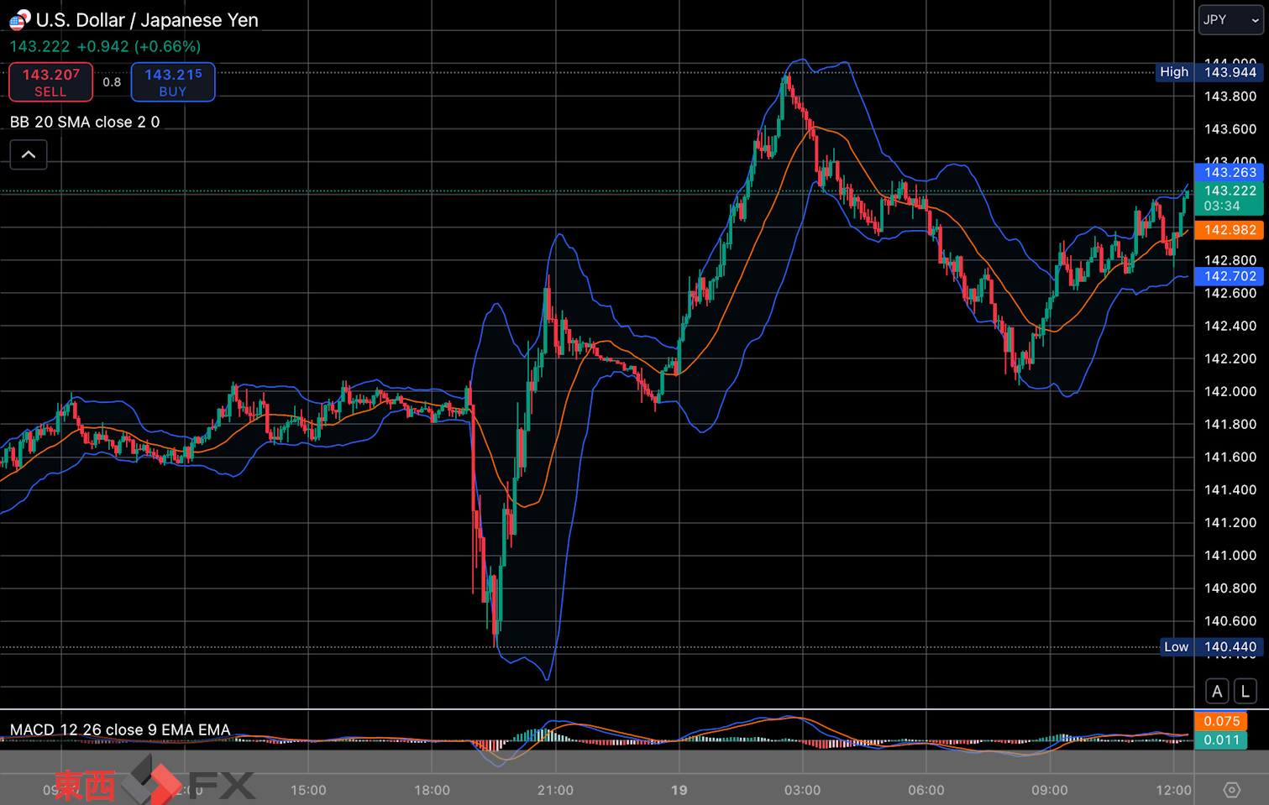Image resolution: width=1269 pixels, height=805 pixels.
Task: Click the 143.207 SELL button
Action: [x=50, y=82]
